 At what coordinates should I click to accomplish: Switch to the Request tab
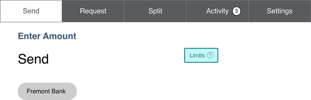[x=93, y=11]
